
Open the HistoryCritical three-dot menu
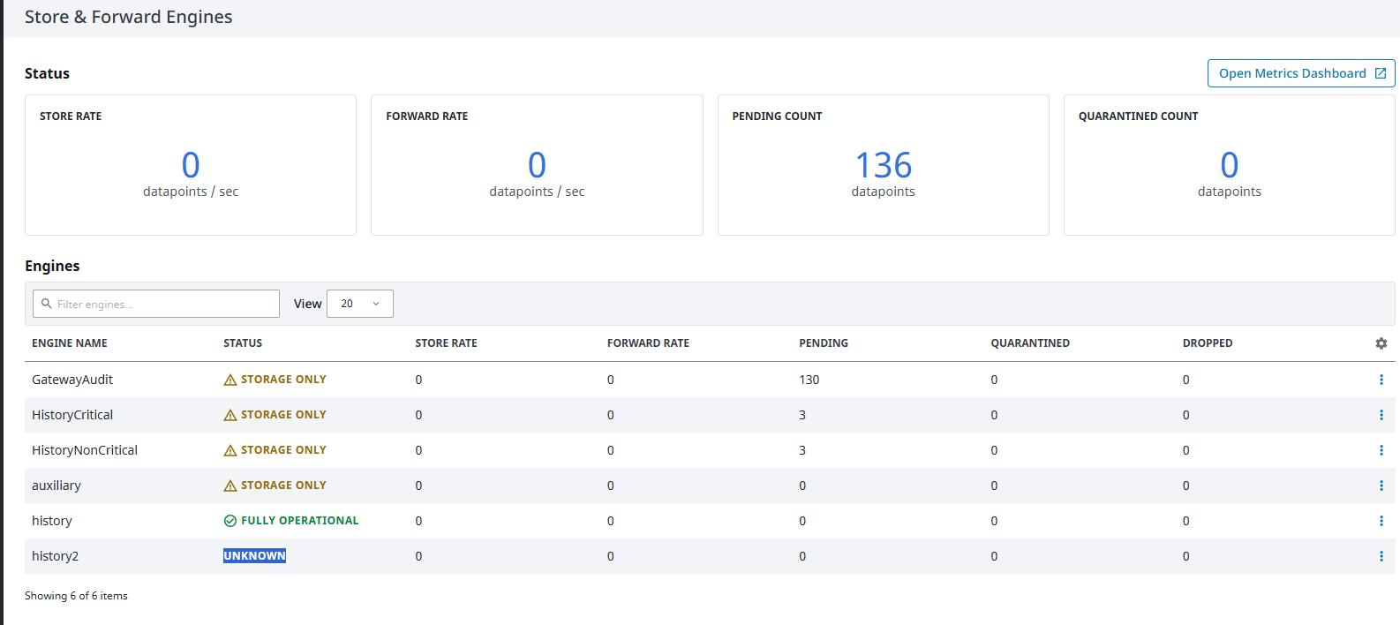(x=1381, y=415)
